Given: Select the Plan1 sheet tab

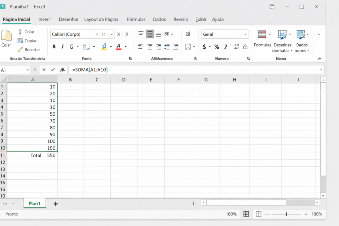Looking at the screenshot, I should [34, 203].
